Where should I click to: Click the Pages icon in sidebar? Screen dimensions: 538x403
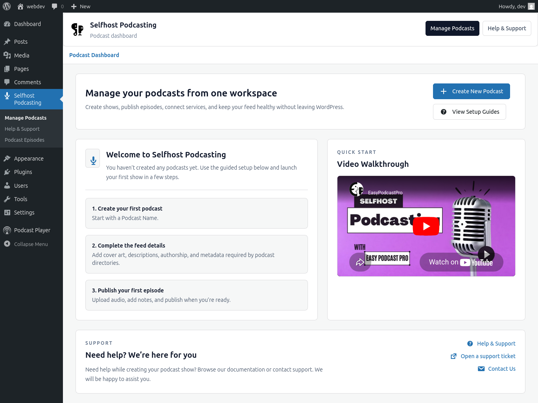(7, 69)
